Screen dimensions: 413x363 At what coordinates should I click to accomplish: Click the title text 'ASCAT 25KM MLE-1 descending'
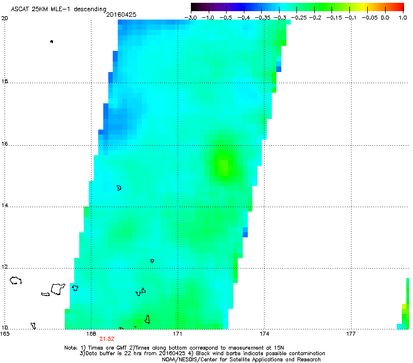(59, 9)
